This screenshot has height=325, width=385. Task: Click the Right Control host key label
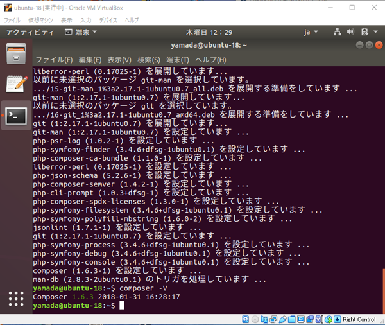coord(359,319)
